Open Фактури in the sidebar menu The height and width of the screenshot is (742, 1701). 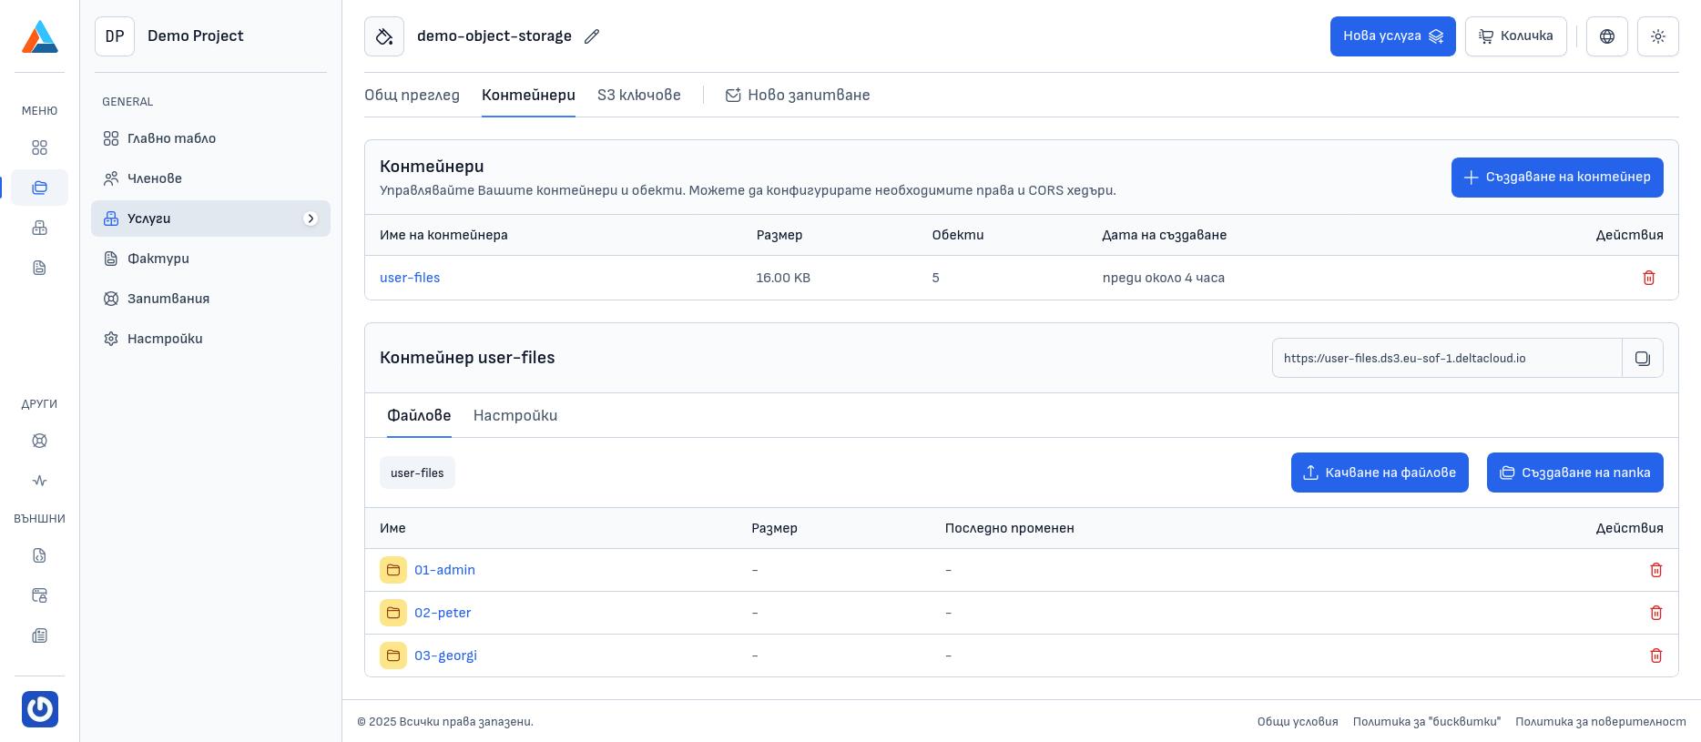coord(158,259)
